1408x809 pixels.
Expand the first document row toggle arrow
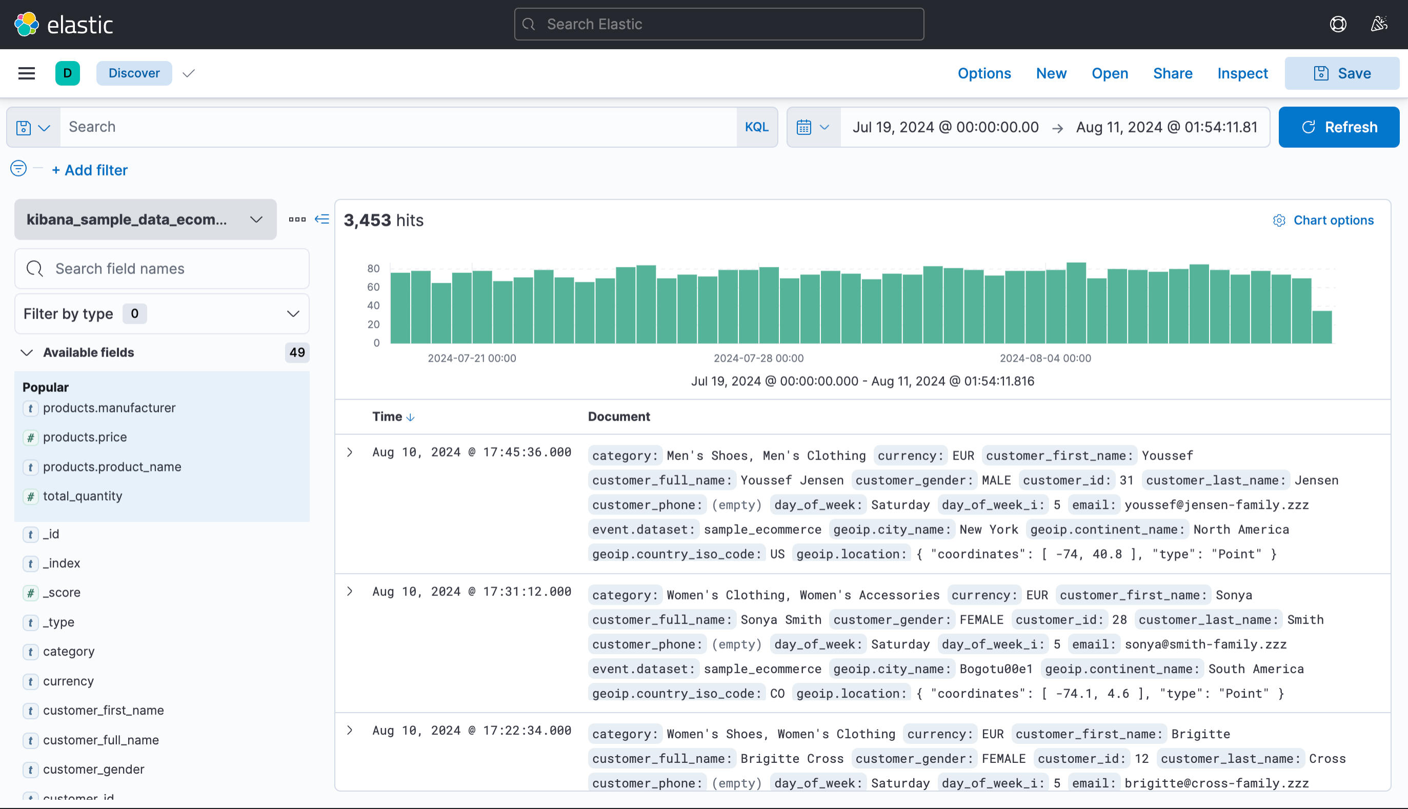[350, 452]
